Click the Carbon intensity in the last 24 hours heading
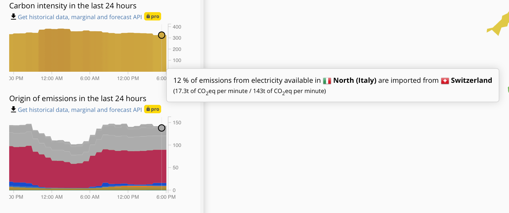The width and height of the screenshot is (509, 213). 73,5
